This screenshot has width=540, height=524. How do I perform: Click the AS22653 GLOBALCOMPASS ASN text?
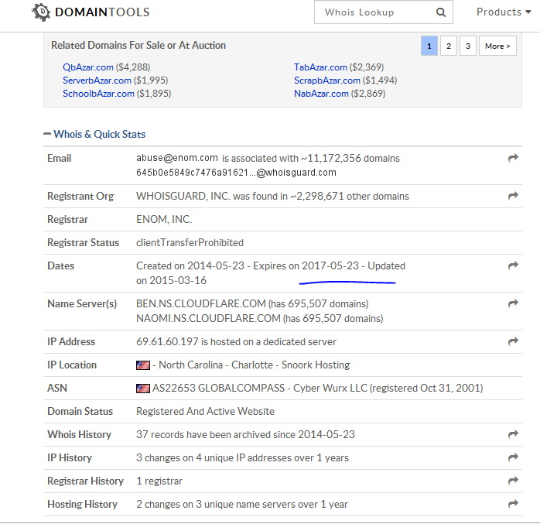click(x=219, y=388)
